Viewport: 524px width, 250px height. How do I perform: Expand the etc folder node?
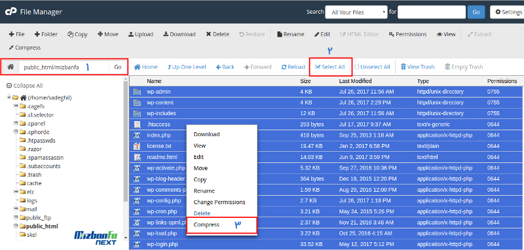coord(16,192)
